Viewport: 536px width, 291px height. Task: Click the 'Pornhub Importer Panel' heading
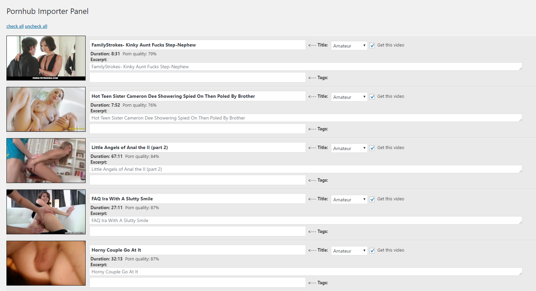click(48, 11)
